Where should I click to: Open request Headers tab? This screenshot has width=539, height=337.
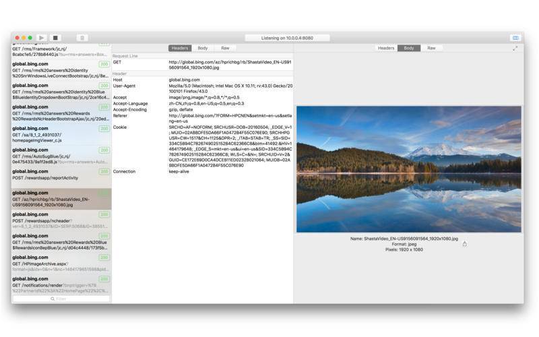point(180,48)
